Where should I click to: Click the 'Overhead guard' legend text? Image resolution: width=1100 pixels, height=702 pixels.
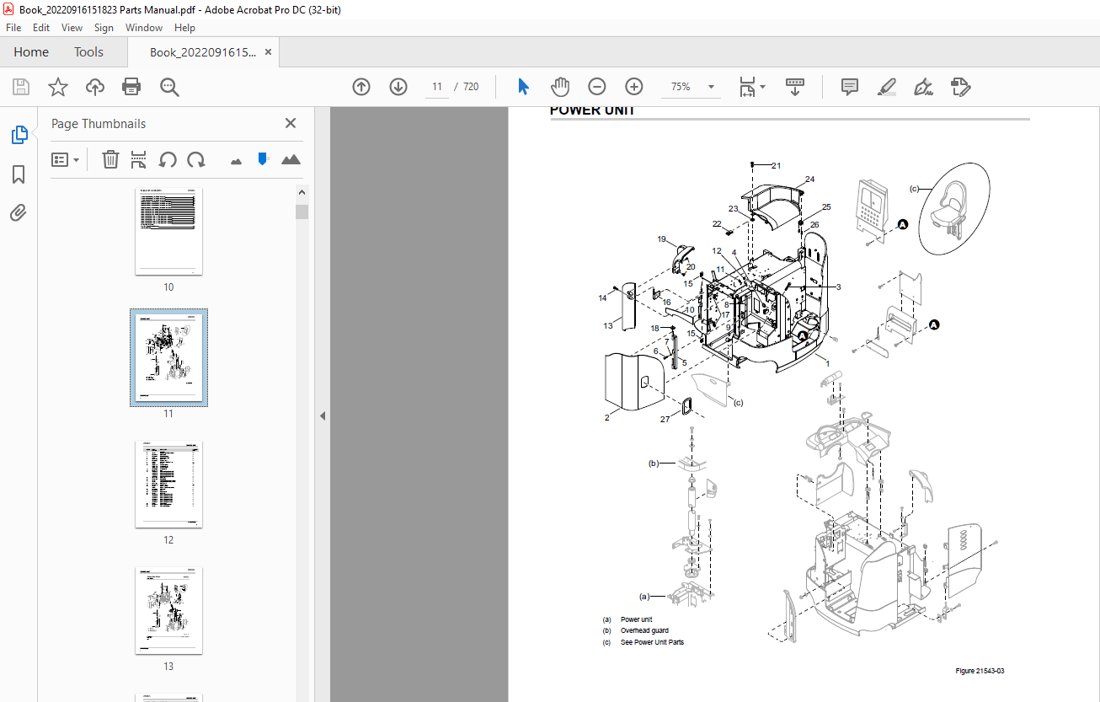tap(644, 630)
